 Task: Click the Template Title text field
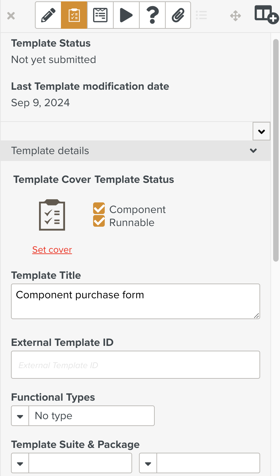coord(135,301)
